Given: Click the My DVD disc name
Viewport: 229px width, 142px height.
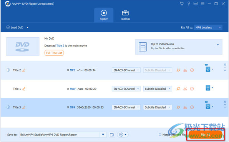Looking at the screenshot, I should point(49,38).
